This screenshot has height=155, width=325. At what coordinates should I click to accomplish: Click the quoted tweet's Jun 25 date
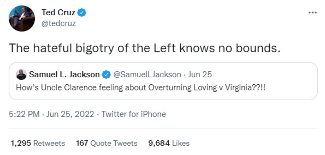tap(200, 75)
